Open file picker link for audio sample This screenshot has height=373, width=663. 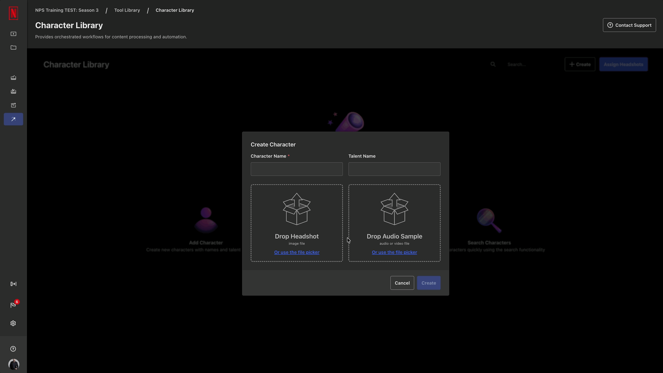pyautogui.click(x=394, y=252)
